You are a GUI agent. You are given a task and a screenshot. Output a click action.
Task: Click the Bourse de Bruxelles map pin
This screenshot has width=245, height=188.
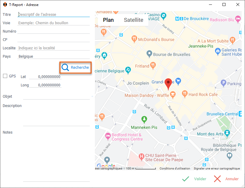(149, 54)
